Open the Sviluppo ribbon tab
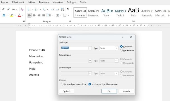The height and width of the screenshot is (101, 170). 72,2
